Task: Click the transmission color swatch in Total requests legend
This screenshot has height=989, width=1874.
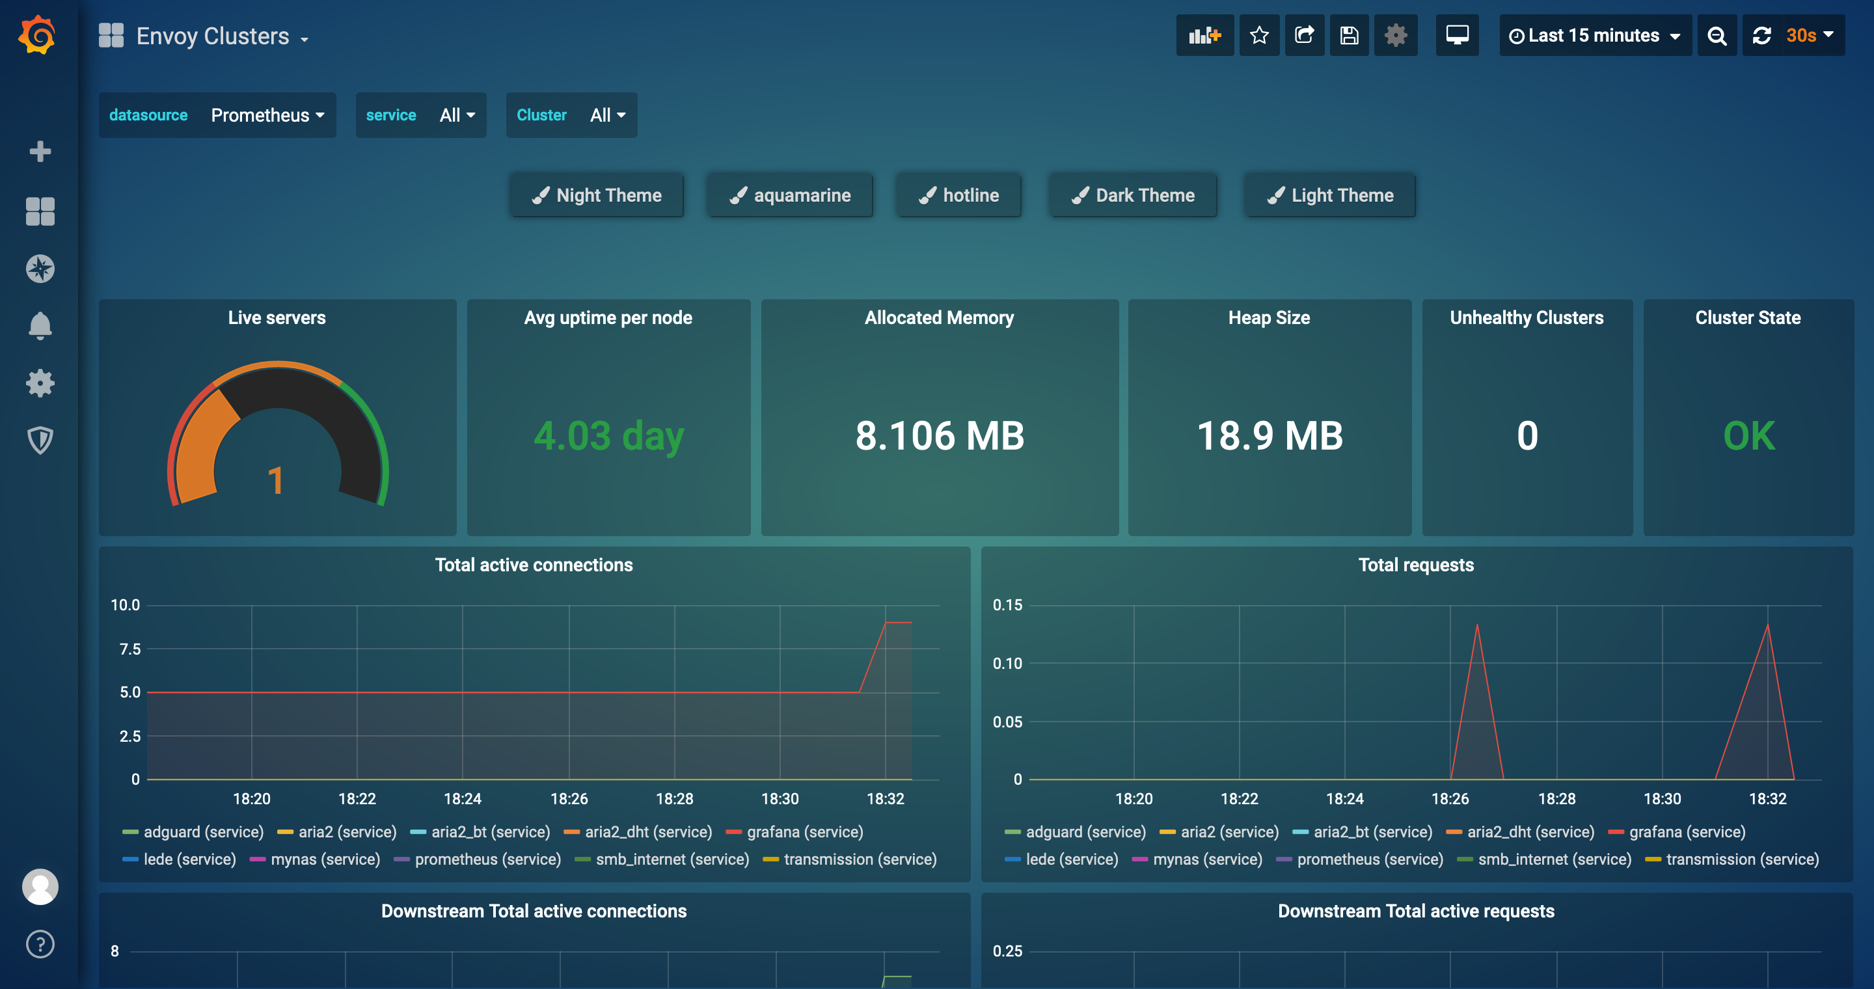Action: 1653,860
